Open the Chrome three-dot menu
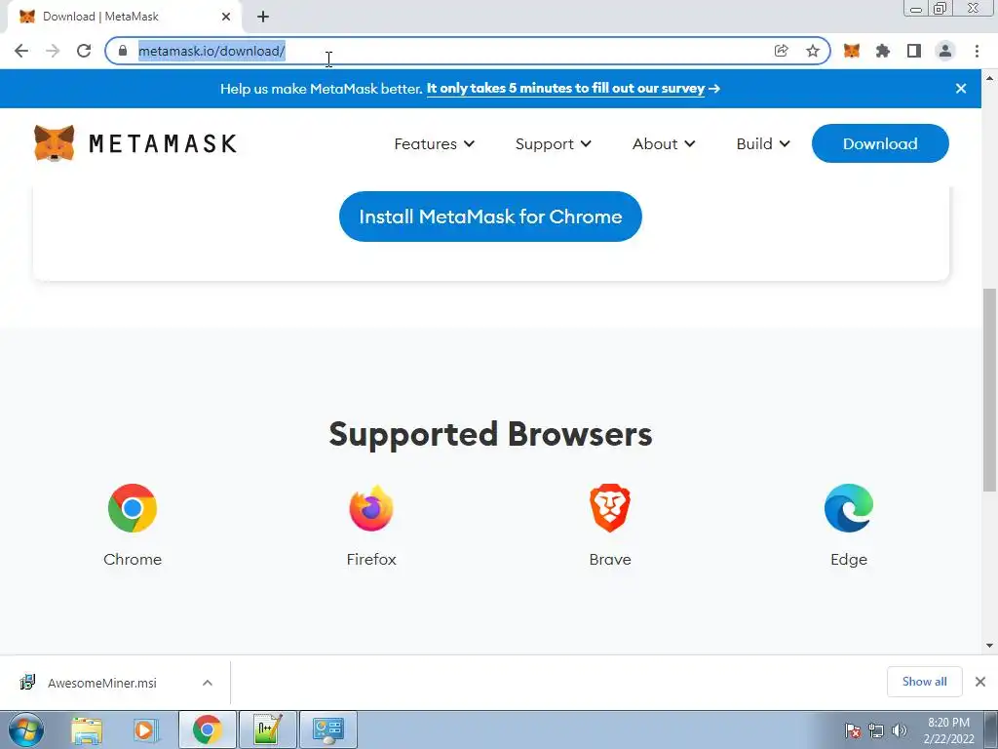The height and width of the screenshot is (749, 998). click(977, 51)
